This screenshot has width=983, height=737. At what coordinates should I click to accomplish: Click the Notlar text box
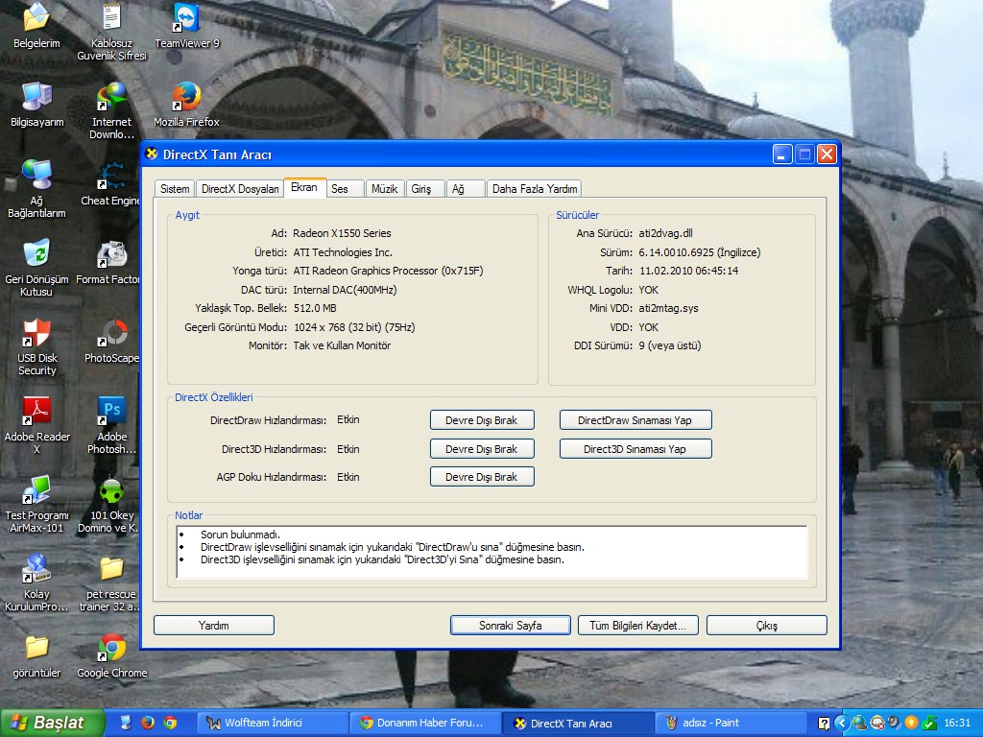coord(492,552)
